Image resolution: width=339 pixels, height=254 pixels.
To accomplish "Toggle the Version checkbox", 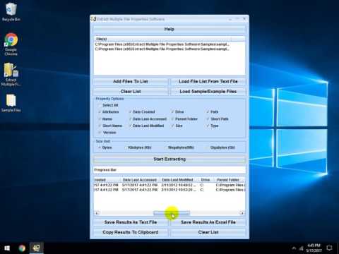I will click(100, 133).
